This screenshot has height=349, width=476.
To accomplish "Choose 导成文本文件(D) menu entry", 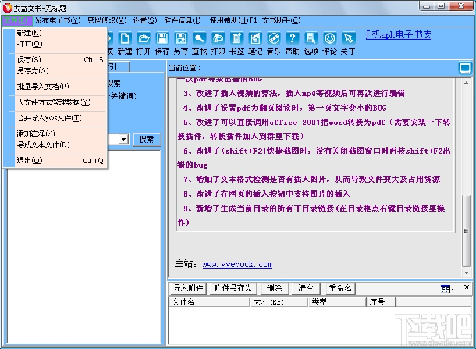I will tap(56, 144).
